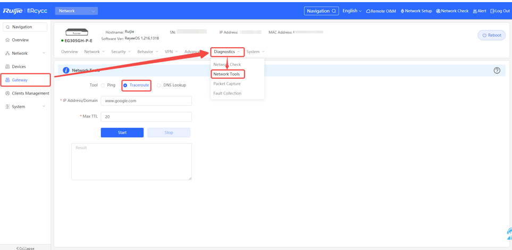Choose Packet Capture from Diagnostics menu
The height and width of the screenshot is (250, 512).
[x=227, y=84]
